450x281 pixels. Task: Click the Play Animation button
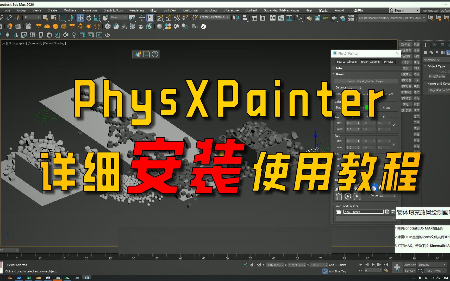point(373,265)
